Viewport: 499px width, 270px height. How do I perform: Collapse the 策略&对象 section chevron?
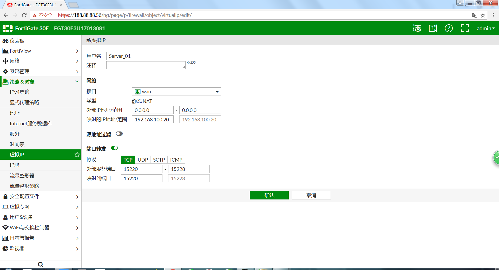click(x=77, y=82)
